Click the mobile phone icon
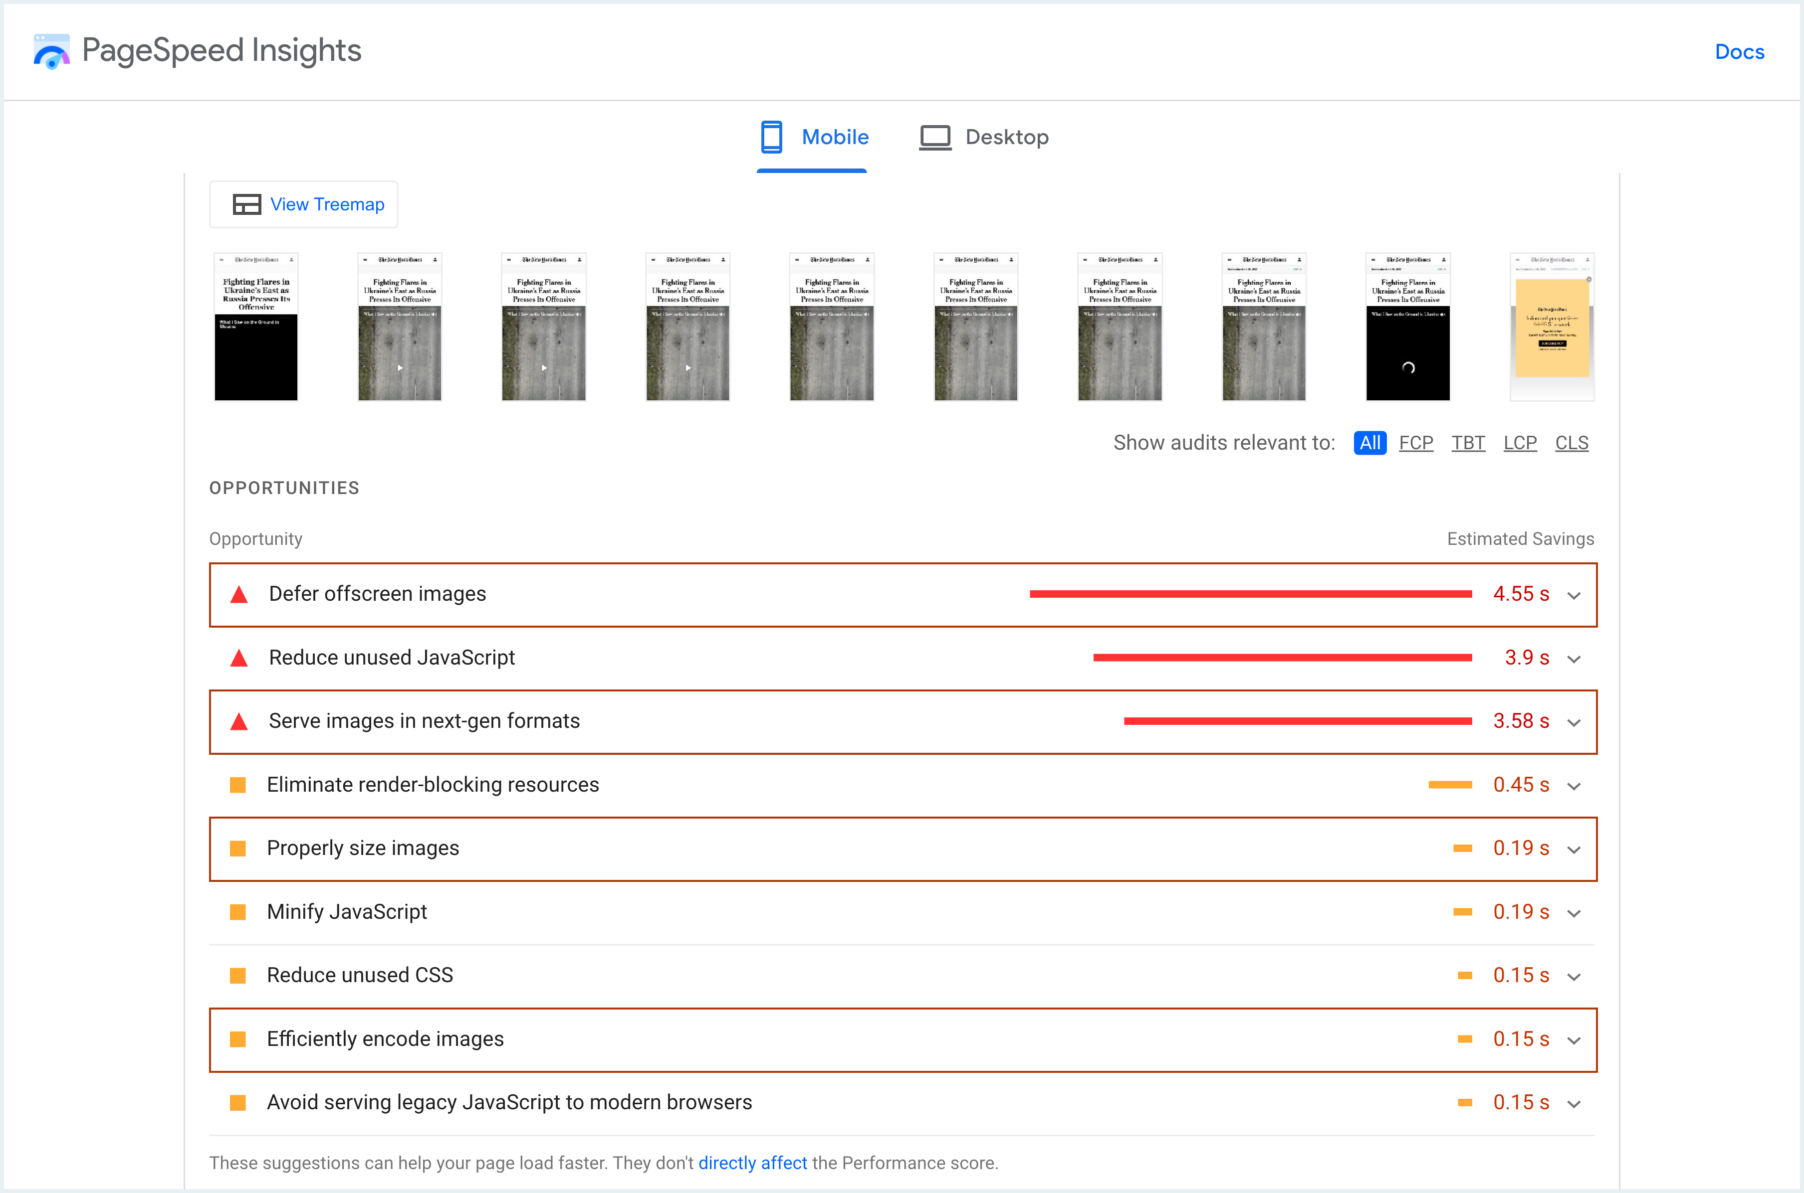Viewport: 1804px width, 1193px height. point(771,137)
